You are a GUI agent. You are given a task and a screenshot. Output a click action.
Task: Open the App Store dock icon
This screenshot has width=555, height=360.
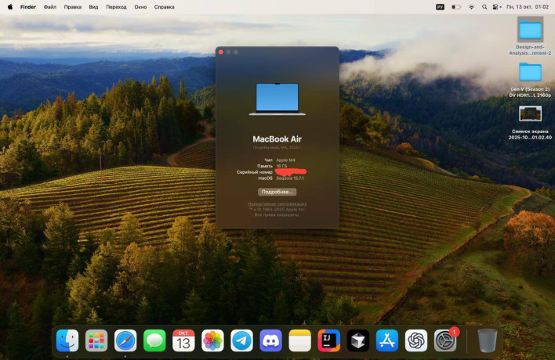pos(386,340)
